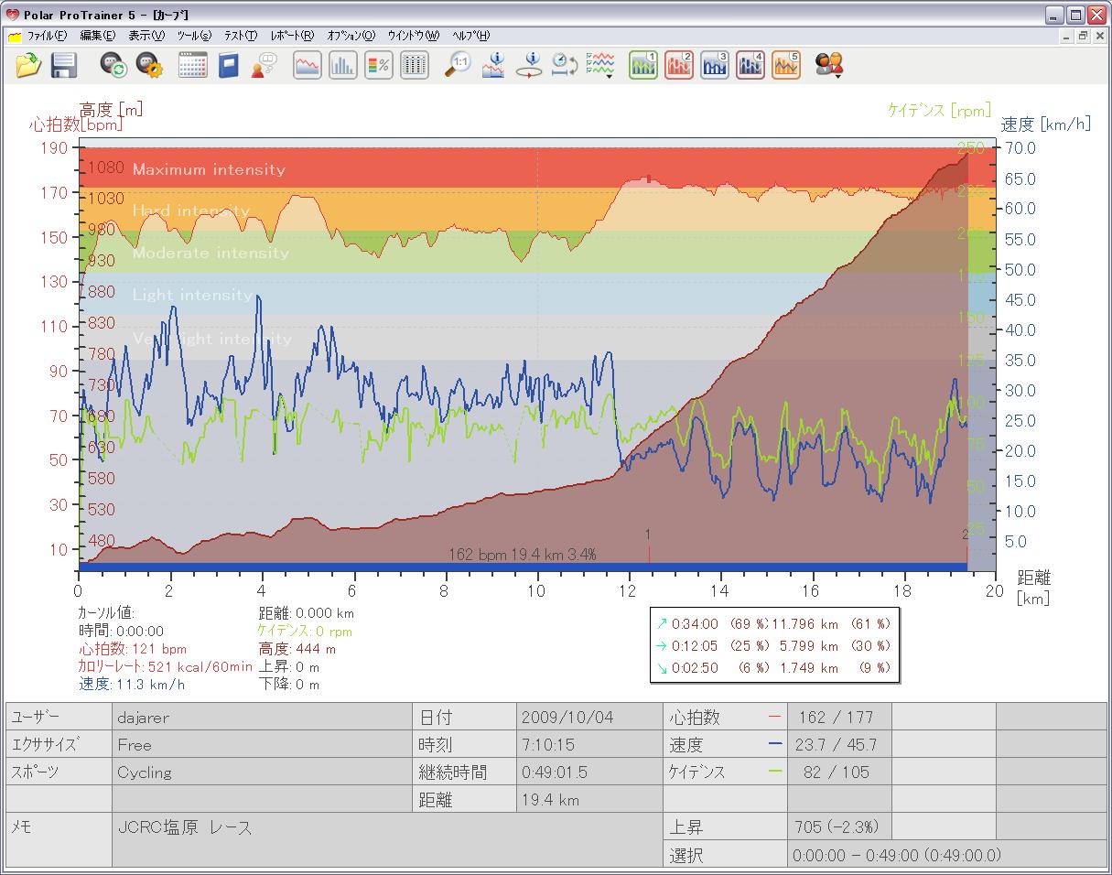This screenshot has width=1112, height=875.
Task: Click the ascent value 705 (-2.3%)
Action: point(838,826)
